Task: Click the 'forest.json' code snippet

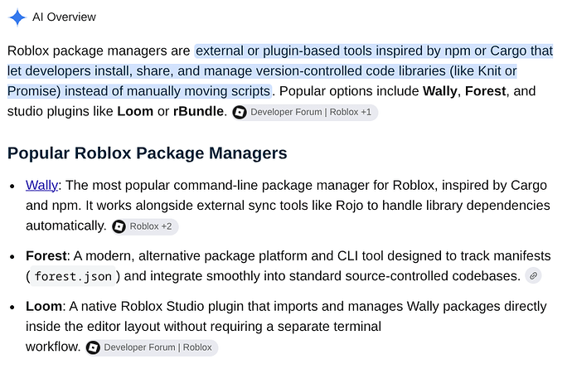Action: pos(73,277)
